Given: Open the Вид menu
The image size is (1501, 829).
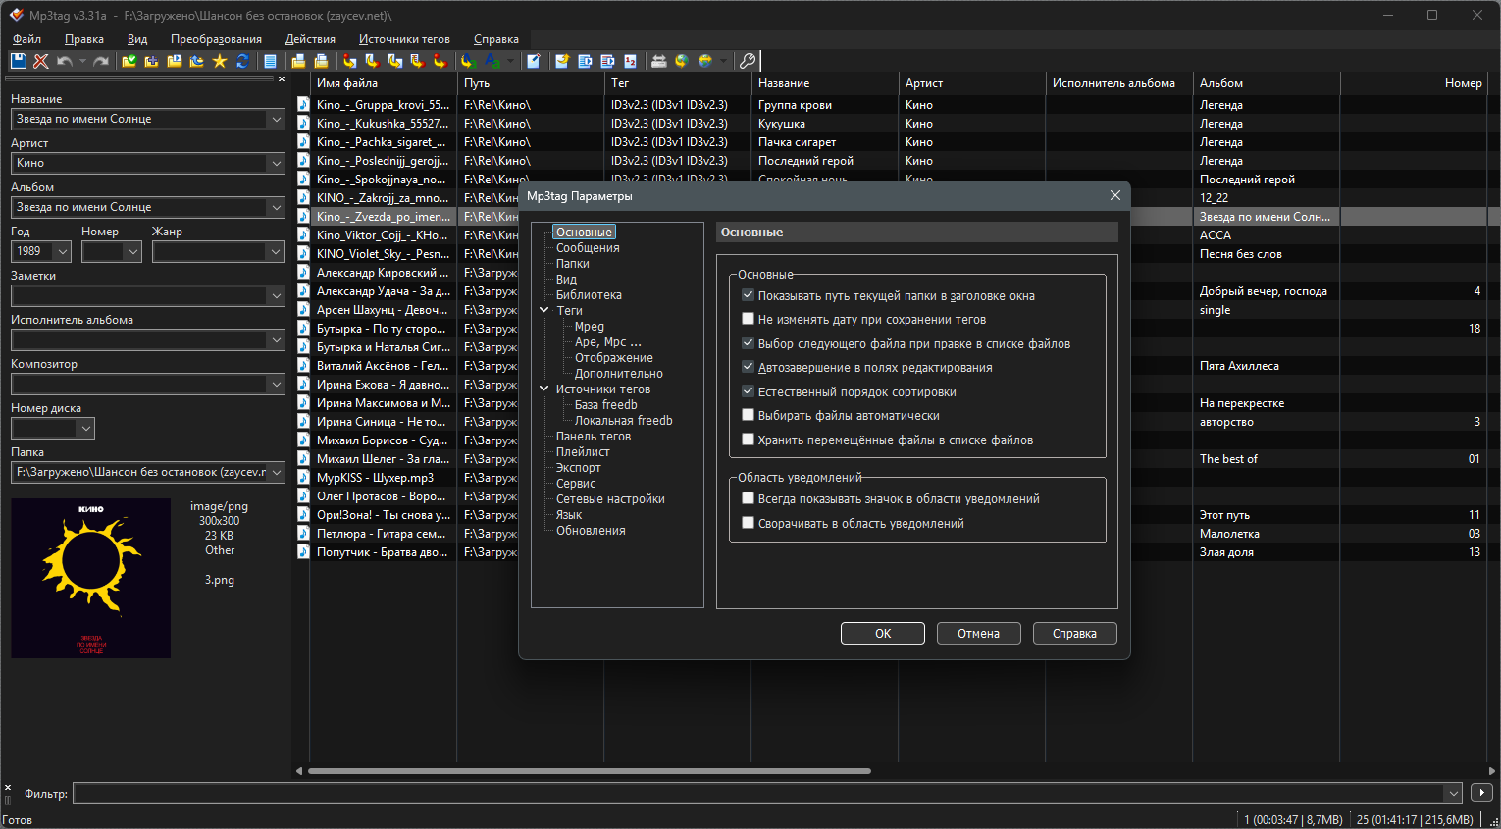Looking at the screenshot, I should tap(137, 39).
